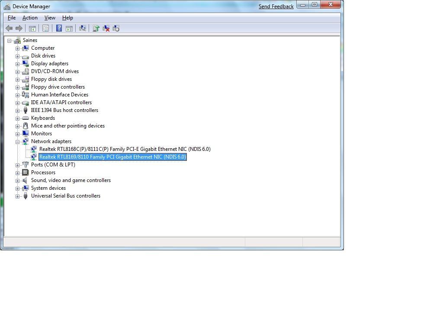The height and width of the screenshot is (332, 443).
Task: Click the Display adapters category icon
Action: pyautogui.click(x=26, y=64)
